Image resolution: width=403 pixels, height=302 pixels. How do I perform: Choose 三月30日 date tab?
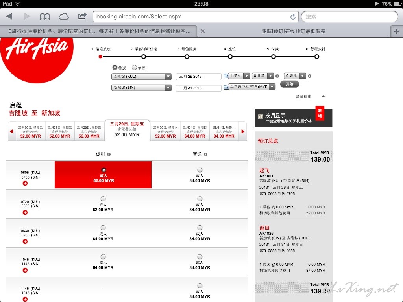[165, 131]
